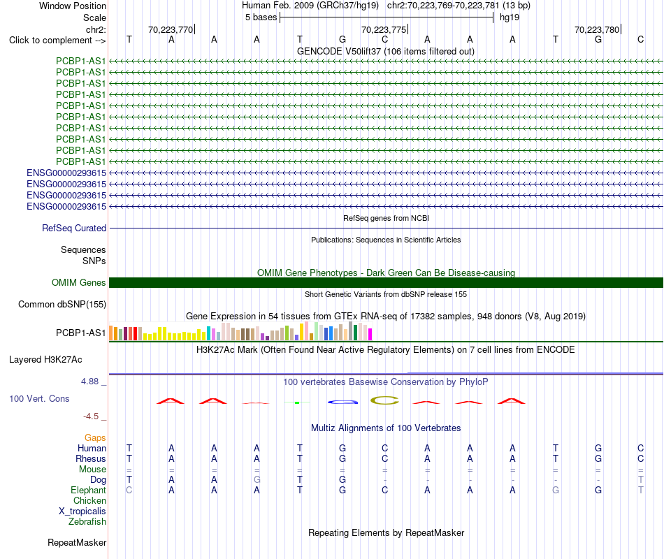Select the X_tropicalis alignment row label
The height and width of the screenshot is (559, 664).
tap(82, 511)
